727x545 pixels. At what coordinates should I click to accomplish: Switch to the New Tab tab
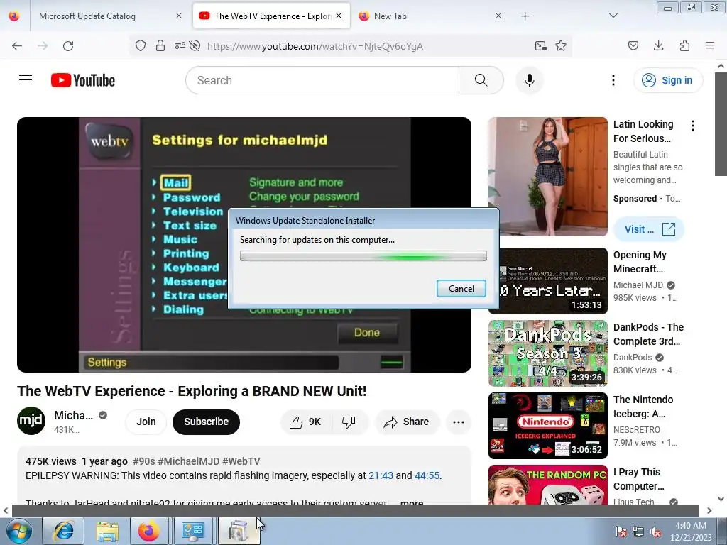pyautogui.click(x=429, y=16)
